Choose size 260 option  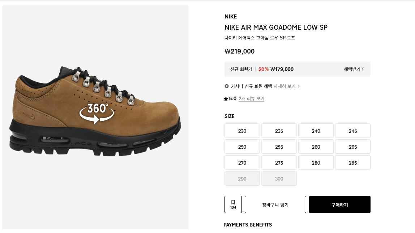pyautogui.click(x=316, y=147)
